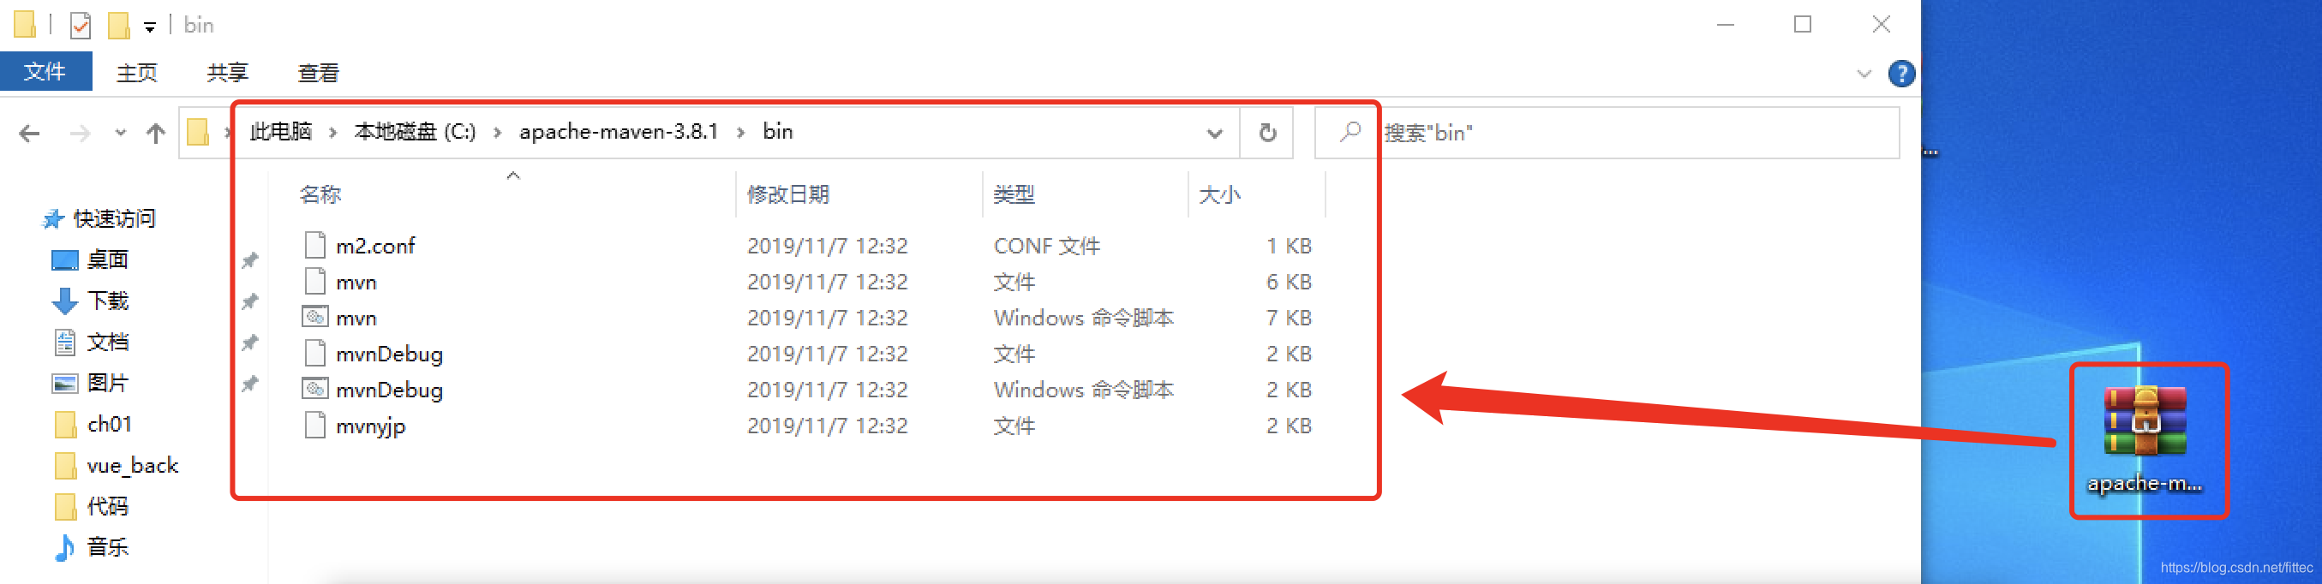Screen dimensions: 2322x584
Task: Click the 桌面 pin icon
Action: (x=249, y=260)
